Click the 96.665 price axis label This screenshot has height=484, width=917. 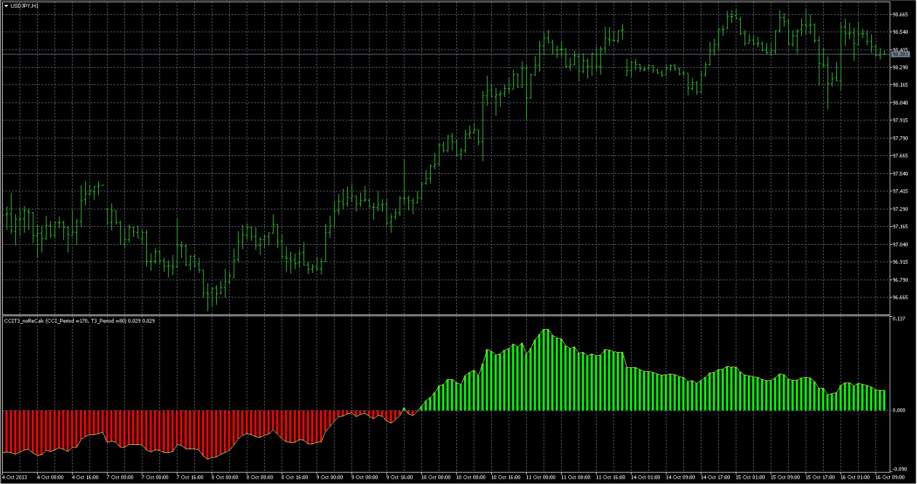point(900,298)
